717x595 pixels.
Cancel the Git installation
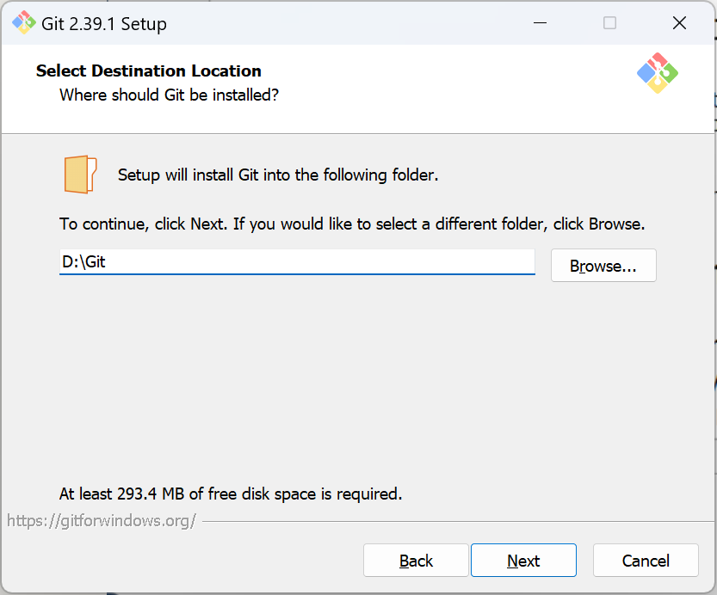coord(646,561)
